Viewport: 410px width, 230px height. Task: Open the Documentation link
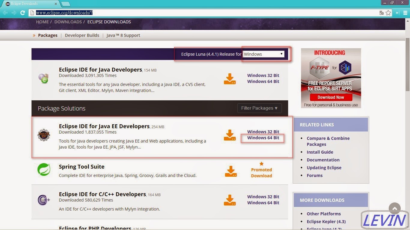(x=323, y=160)
